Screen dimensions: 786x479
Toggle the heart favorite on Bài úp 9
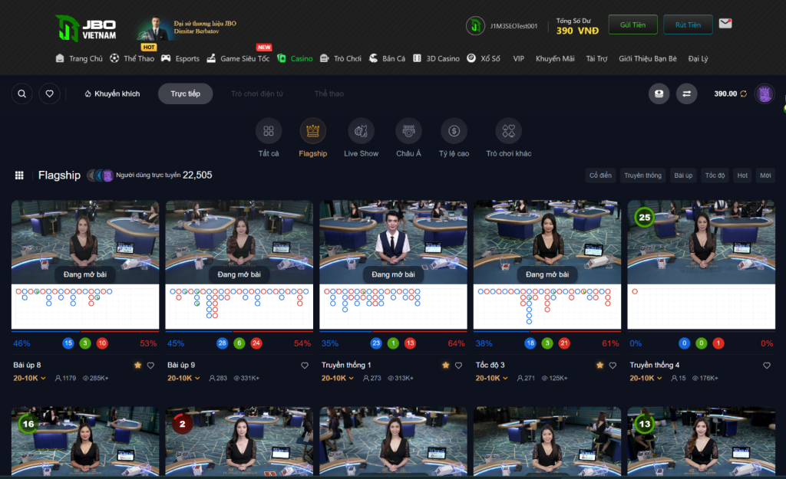point(305,366)
